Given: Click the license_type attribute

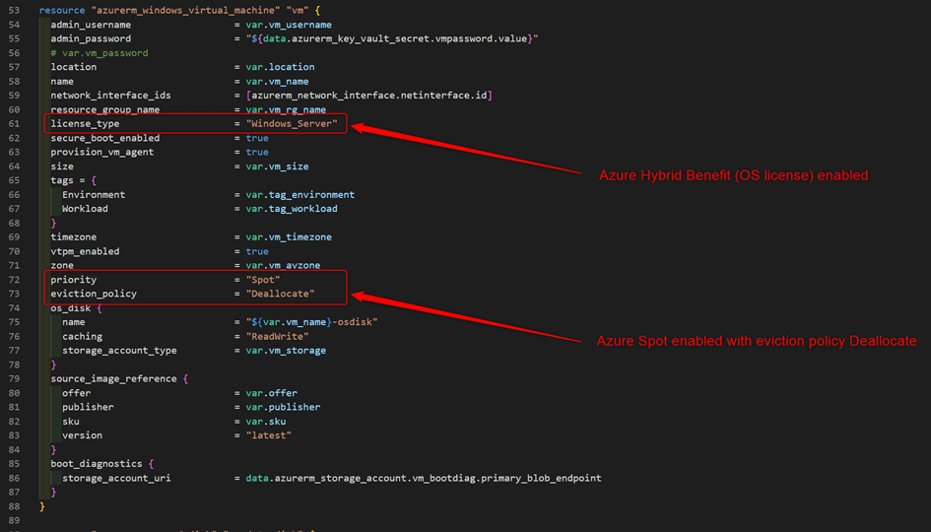Looking at the screenshot, I should (85, 123).
